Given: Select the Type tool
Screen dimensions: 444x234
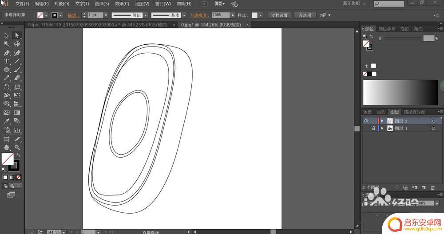Looking at the screenshot, I should tap(7, 61).
